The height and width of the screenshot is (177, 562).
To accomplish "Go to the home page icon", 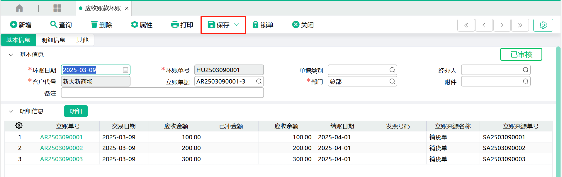I will click(x=19, y=8).
